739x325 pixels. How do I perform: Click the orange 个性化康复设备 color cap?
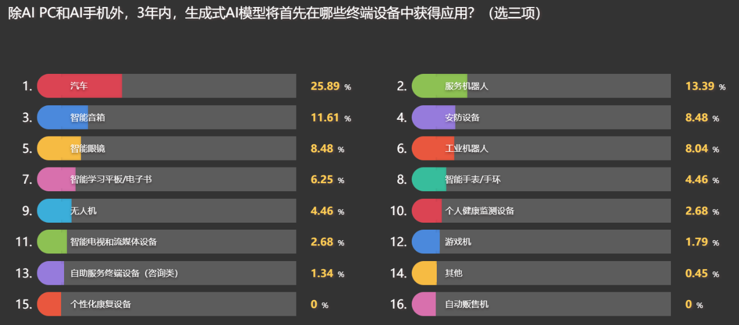click(x=49, y=304)
